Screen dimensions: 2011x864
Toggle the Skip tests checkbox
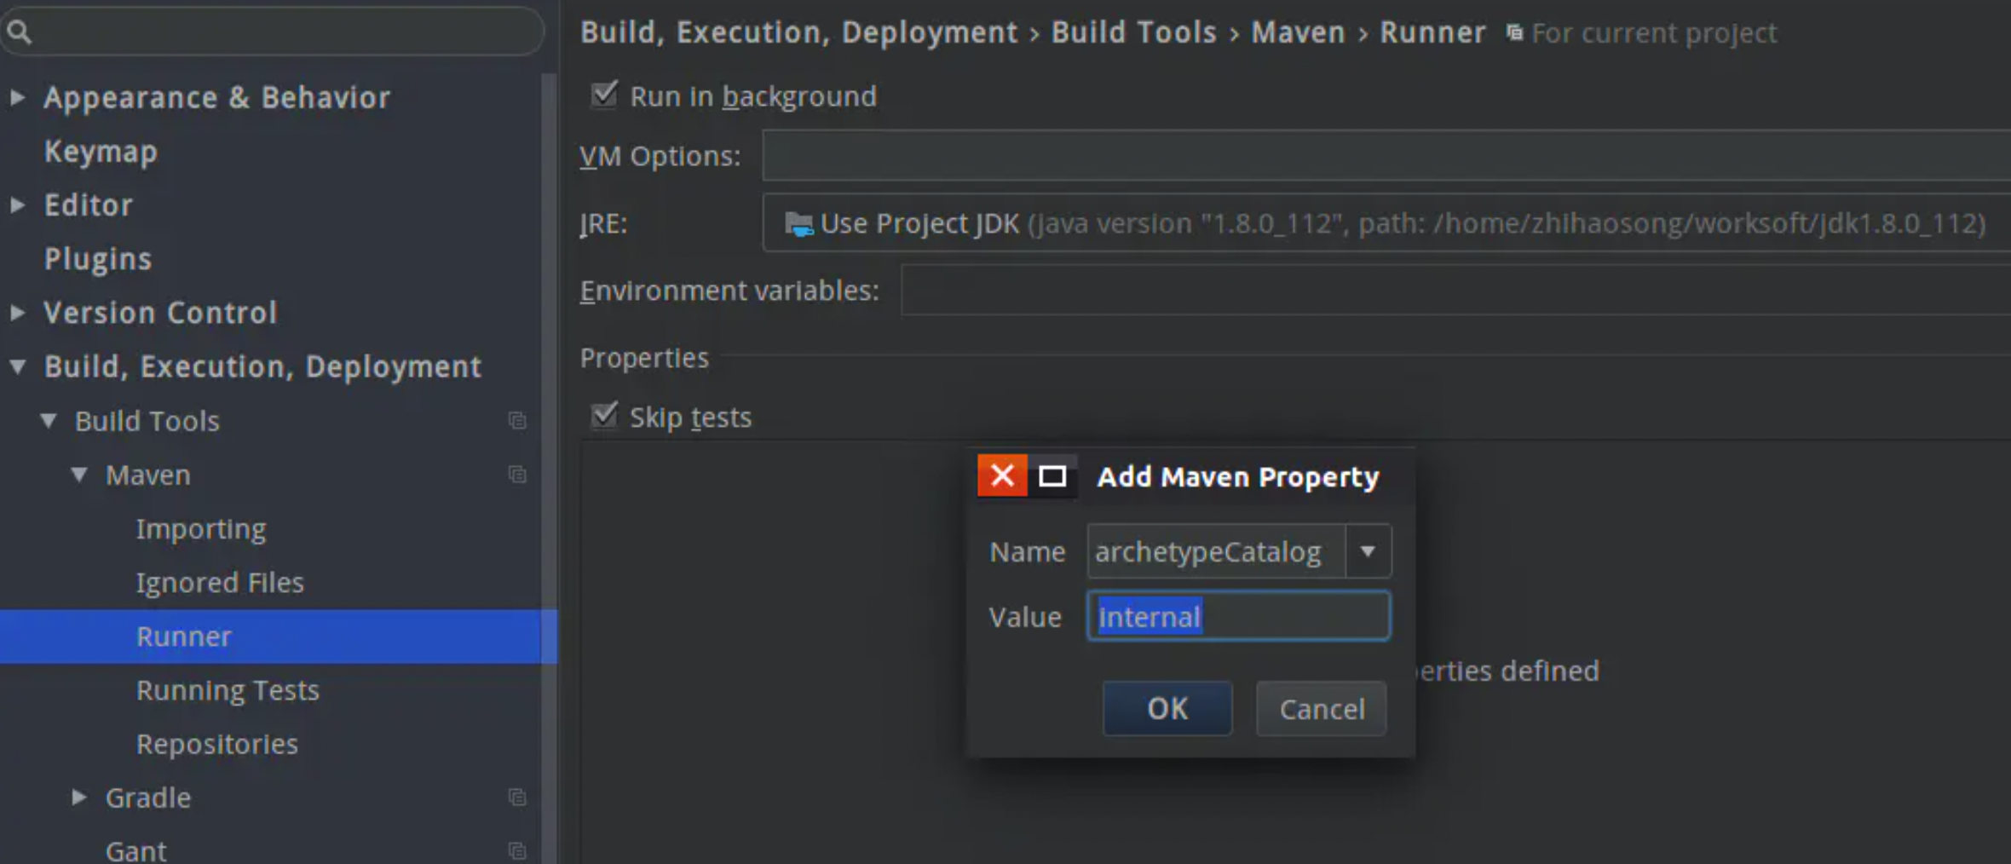pos(604,416)
